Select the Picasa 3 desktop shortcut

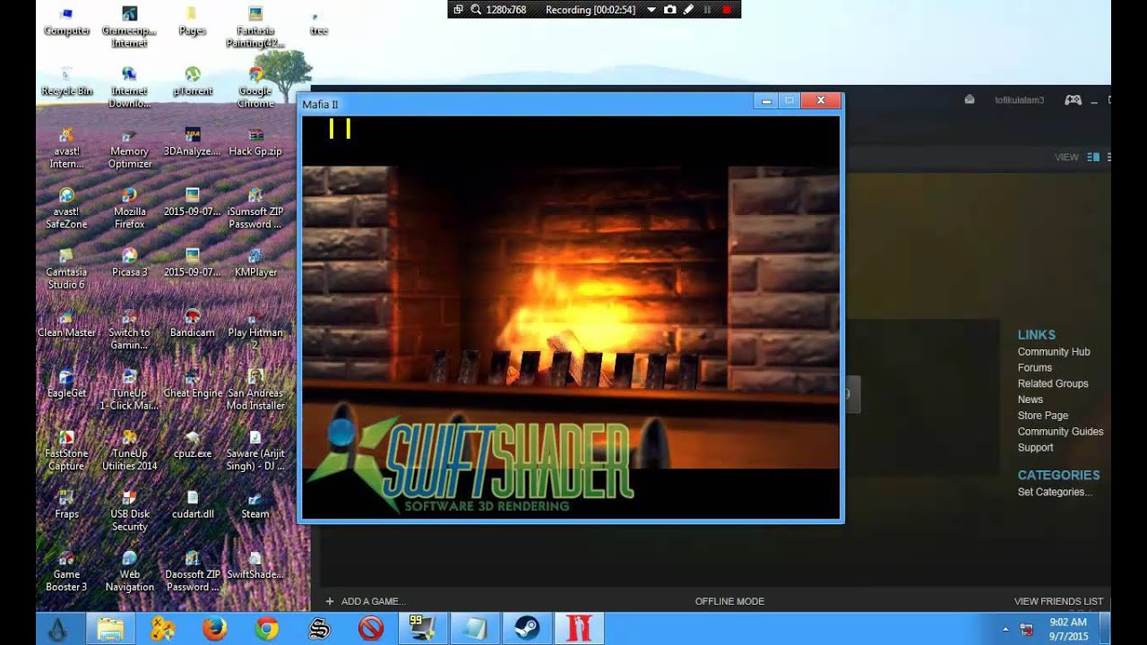(x=130, y=262)
